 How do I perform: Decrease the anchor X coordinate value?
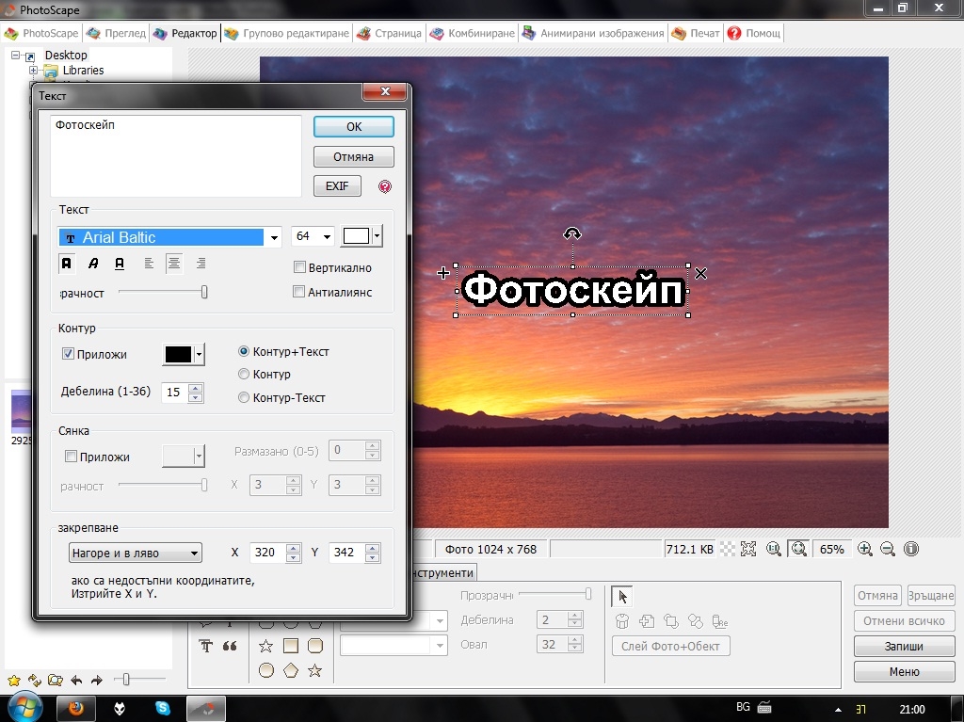click(294, 557)
